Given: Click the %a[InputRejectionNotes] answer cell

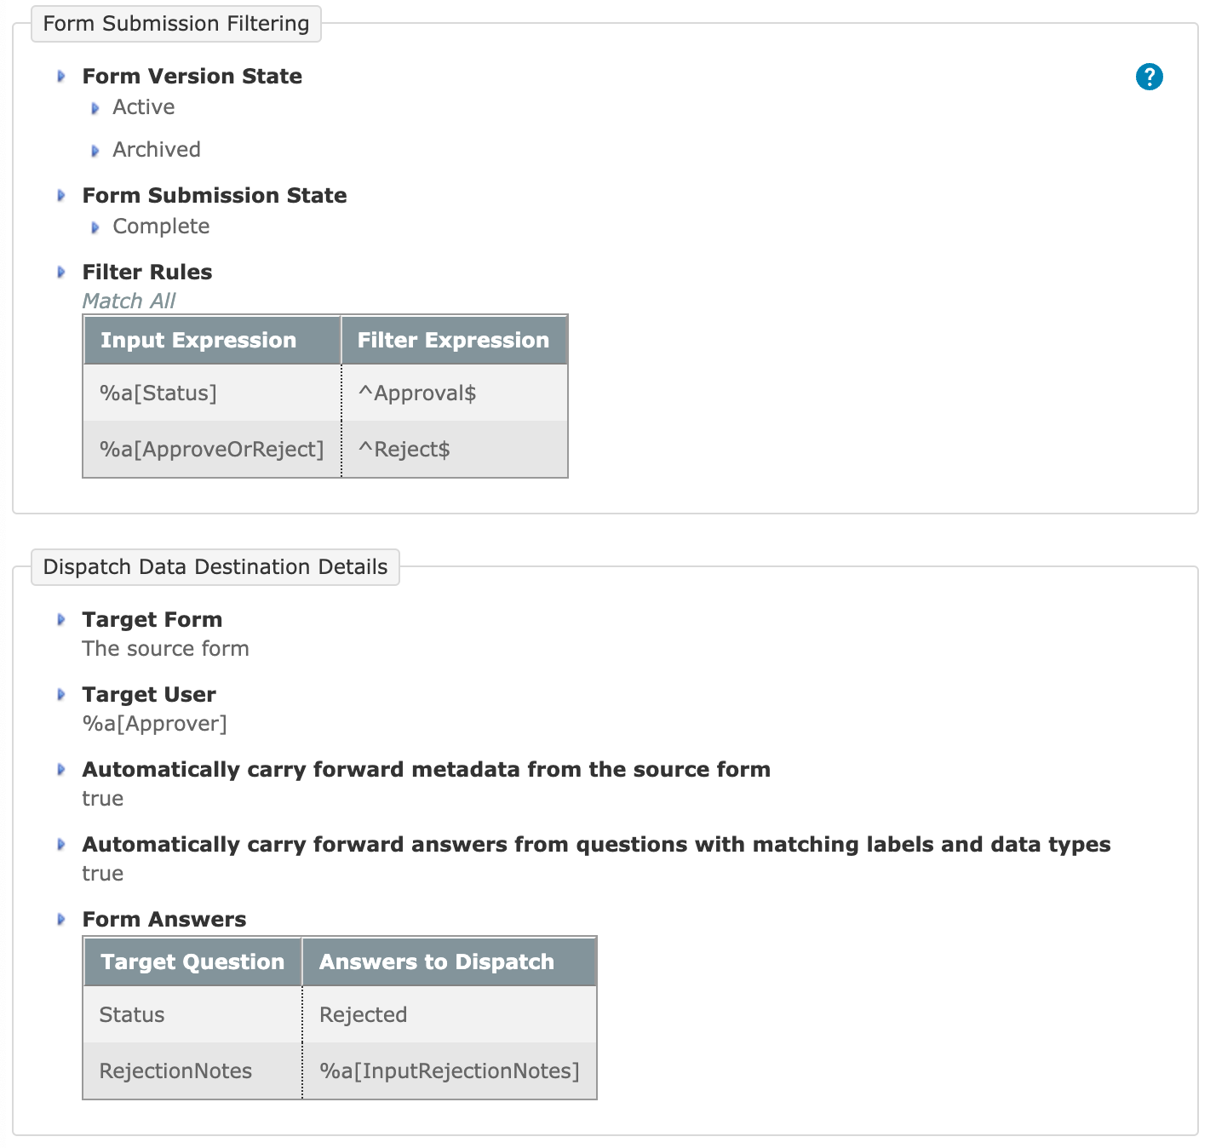Looking at the screenshot, I should [450, 1071].
